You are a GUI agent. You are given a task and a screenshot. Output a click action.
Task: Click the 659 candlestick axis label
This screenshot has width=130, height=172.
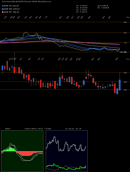[125, 73]
